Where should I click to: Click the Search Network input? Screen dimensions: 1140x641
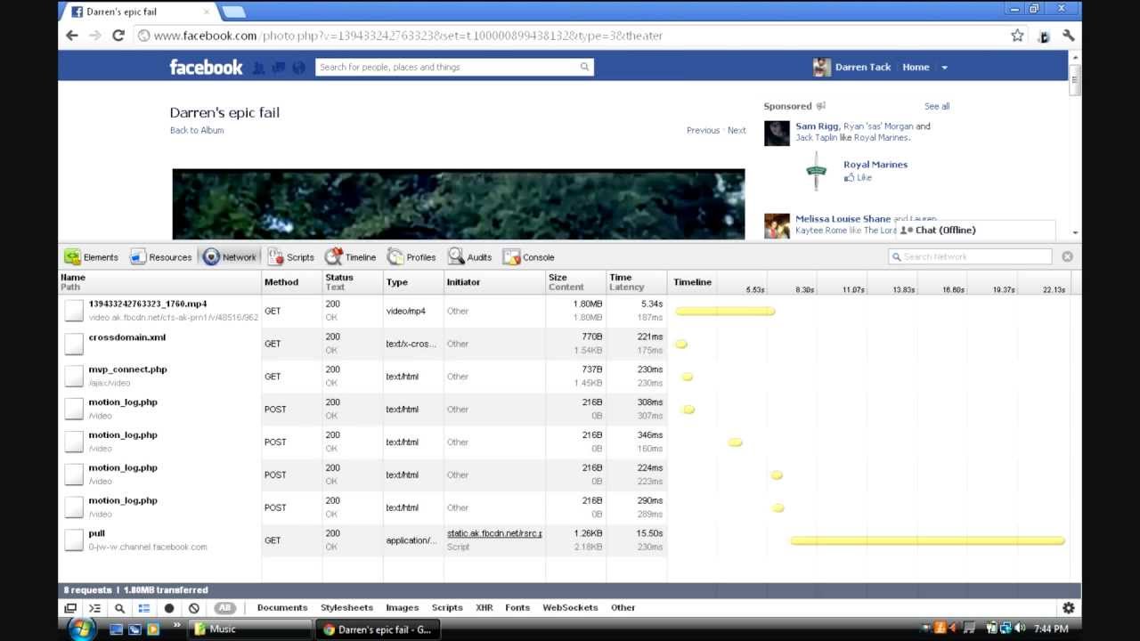pos(971,256)
